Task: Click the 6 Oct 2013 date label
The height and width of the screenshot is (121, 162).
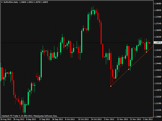Action: (70, 119)
